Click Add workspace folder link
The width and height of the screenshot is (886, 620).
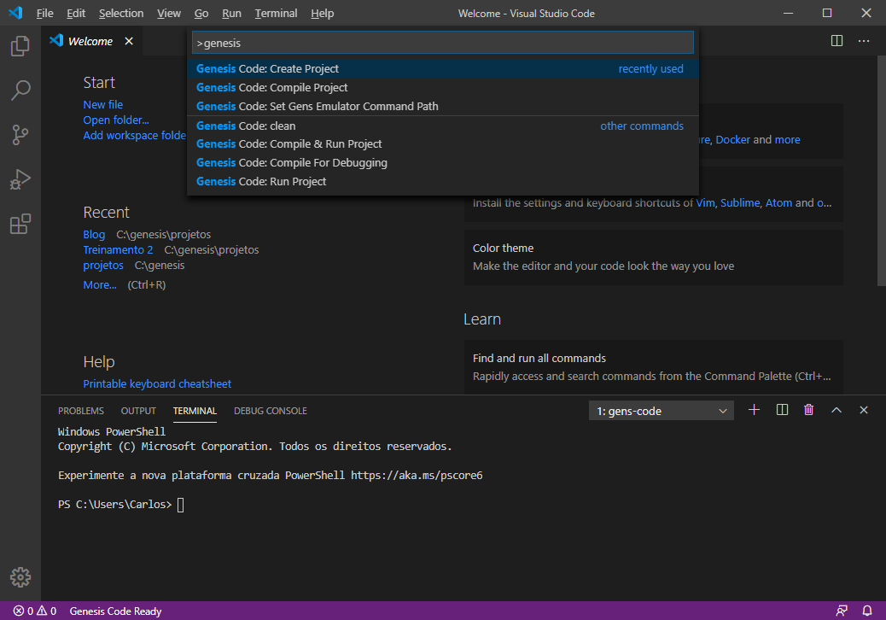coord(135,135)
